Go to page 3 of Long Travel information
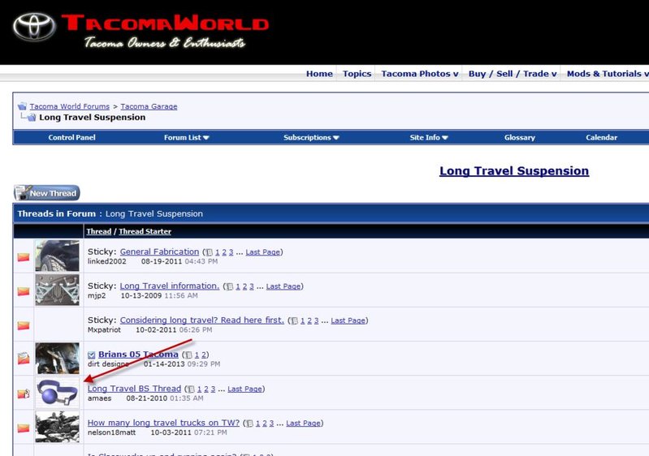Screen dimensions: 649x456 (251, 286)
